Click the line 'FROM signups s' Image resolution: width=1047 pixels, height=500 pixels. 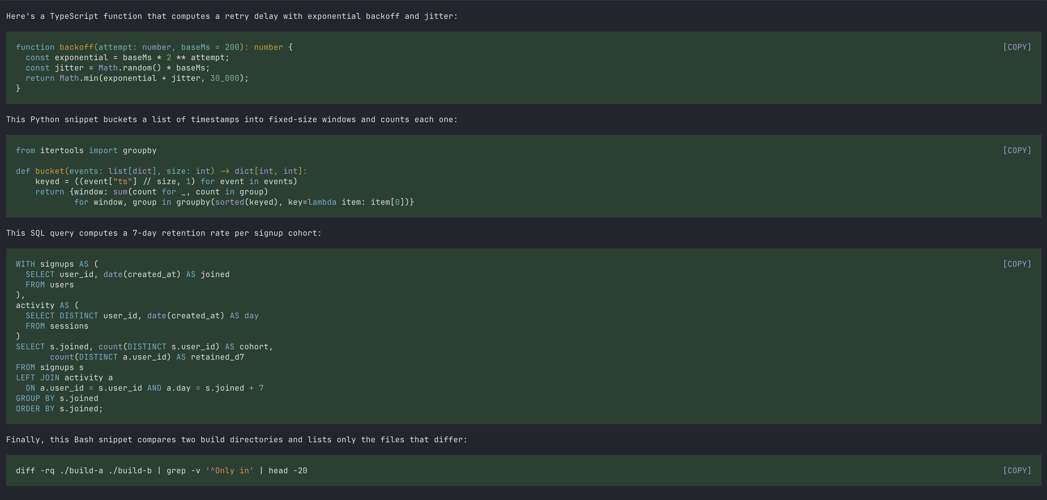50,368
